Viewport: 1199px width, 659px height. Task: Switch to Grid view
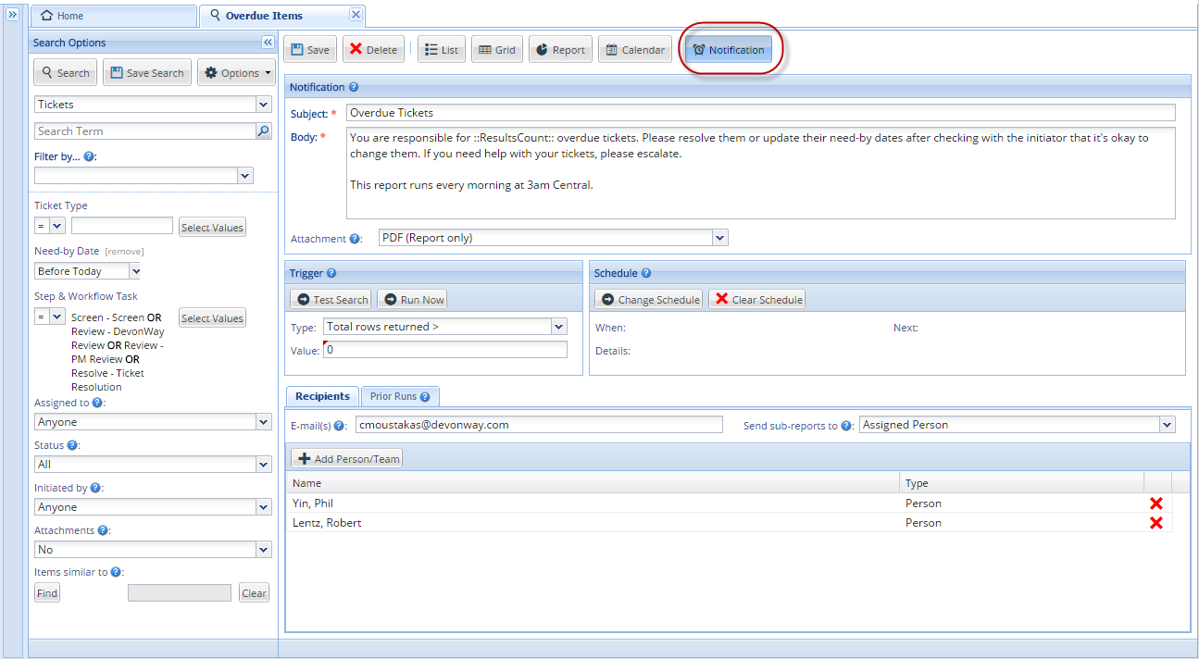click(497, 50)
